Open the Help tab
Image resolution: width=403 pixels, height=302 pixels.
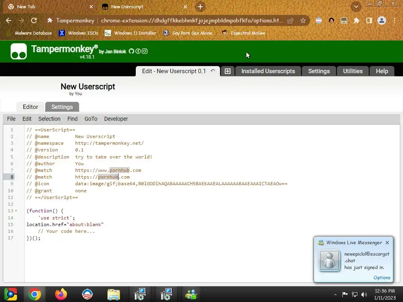tap(382, 71)
